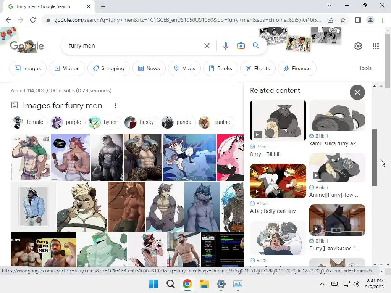
Task: Open the blue wolf with necklace image
Action: (202, 206)
